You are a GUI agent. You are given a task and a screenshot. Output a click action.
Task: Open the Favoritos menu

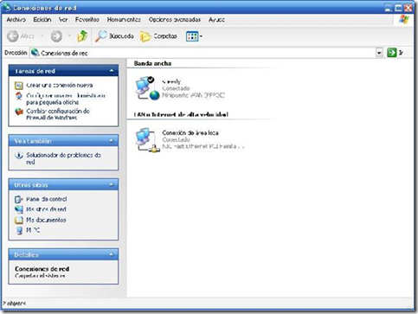(87, 20)
